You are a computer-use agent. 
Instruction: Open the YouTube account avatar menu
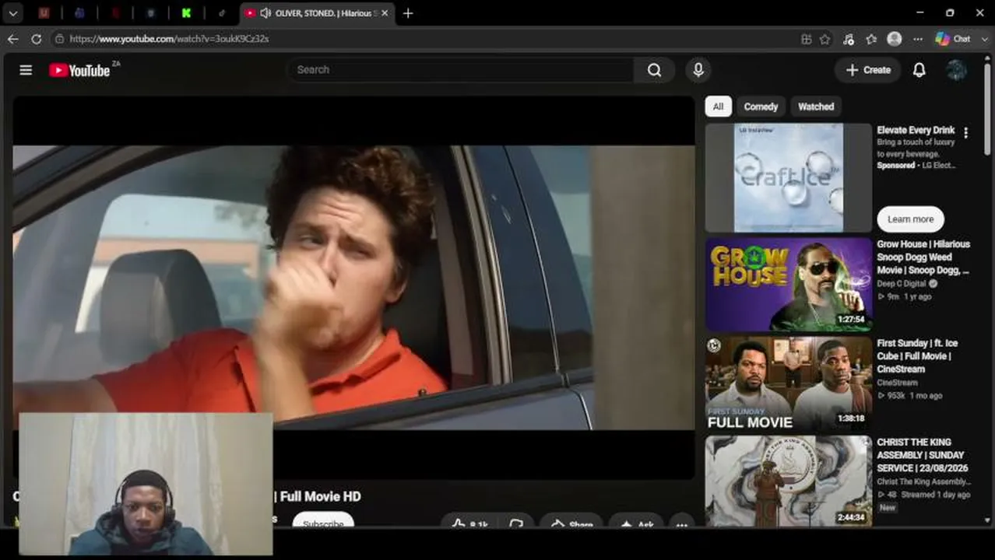tap(956, 70)
